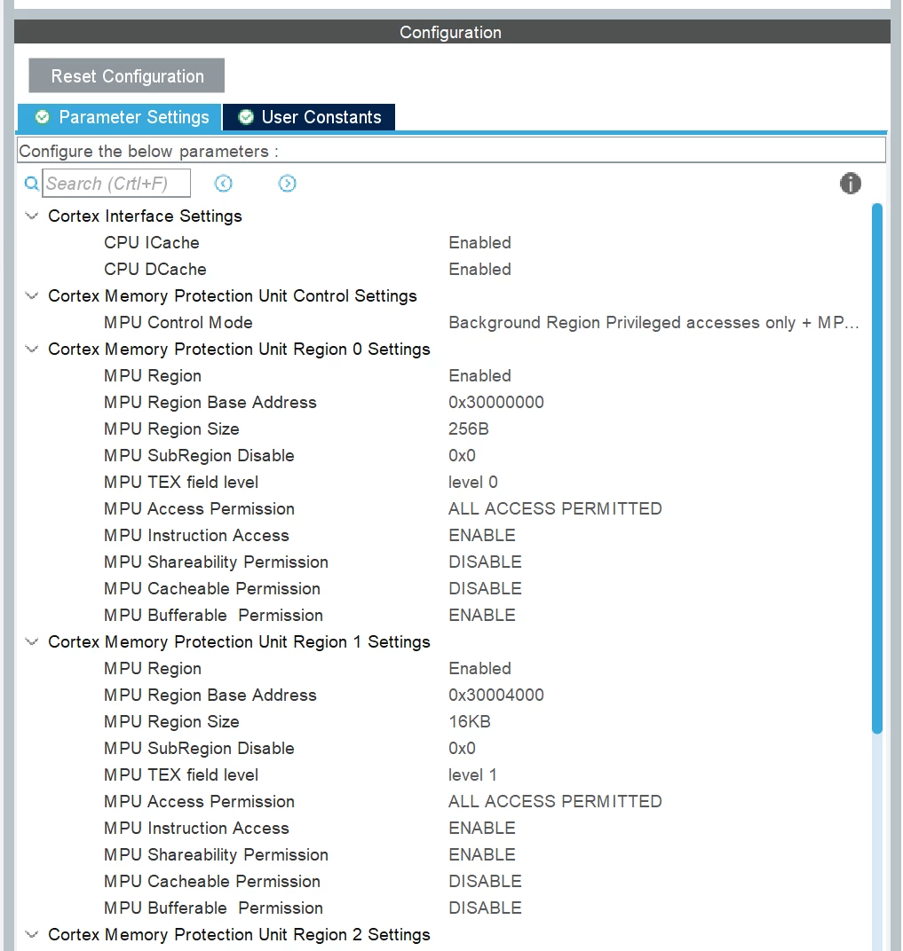Screen dimensions: 903x951
Task: Select Cortex Interface Settings heading
Action: tap(145, 216)
